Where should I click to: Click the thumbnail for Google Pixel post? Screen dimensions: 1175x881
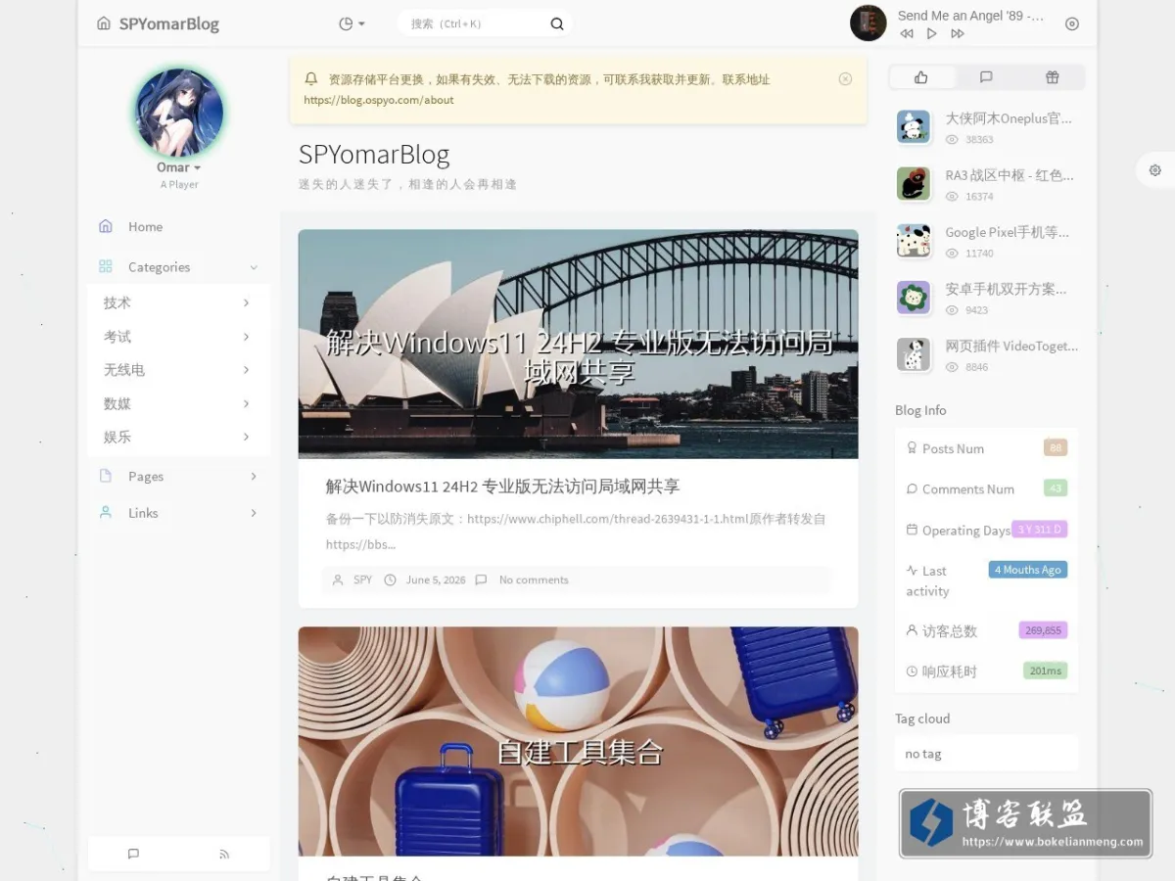914,241
